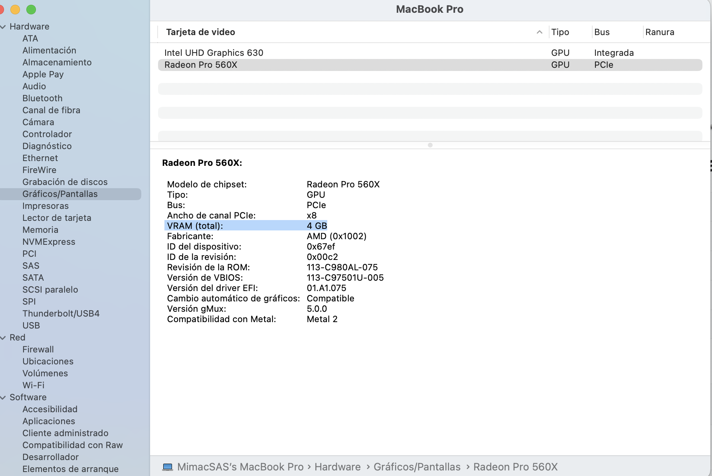
Task: Collapse the Software section
Action: click(3, 397)
